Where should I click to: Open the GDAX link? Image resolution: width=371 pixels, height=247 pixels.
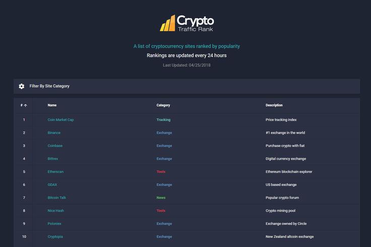(x=52, y=185)
